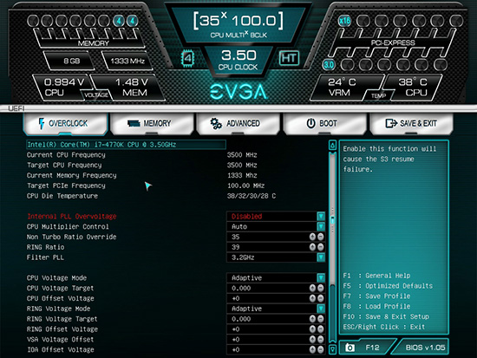Click the settings list scrollbar thumb
Viewport: 477px width, 358px height.
pos(332,220)
